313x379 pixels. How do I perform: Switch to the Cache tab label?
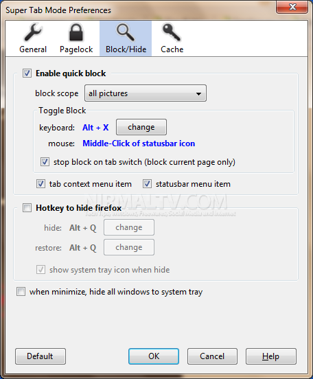pos(172,49)
